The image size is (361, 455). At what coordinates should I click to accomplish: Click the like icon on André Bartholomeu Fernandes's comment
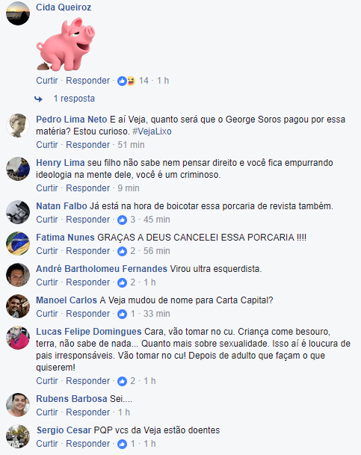pyautogui.click(x=122, y=282)
